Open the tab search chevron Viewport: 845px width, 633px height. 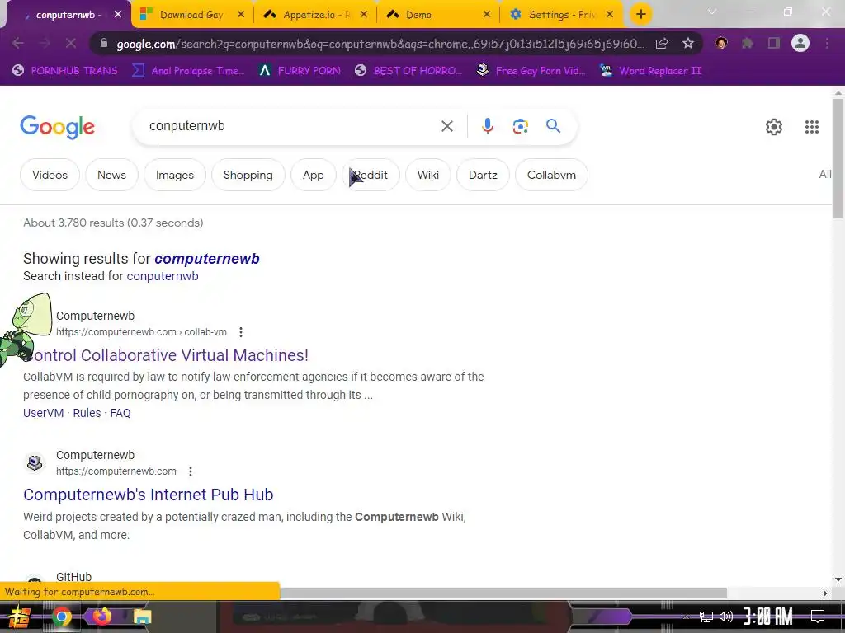coord(712,12)
